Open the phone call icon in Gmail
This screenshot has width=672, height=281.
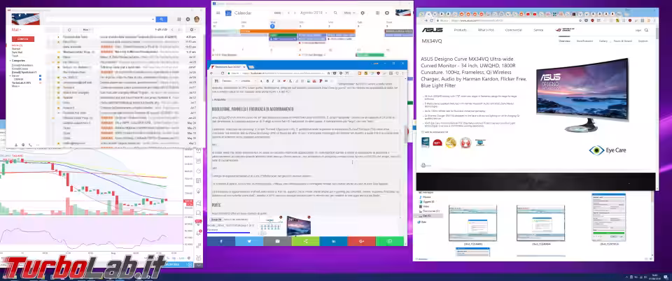pos(30,145)
